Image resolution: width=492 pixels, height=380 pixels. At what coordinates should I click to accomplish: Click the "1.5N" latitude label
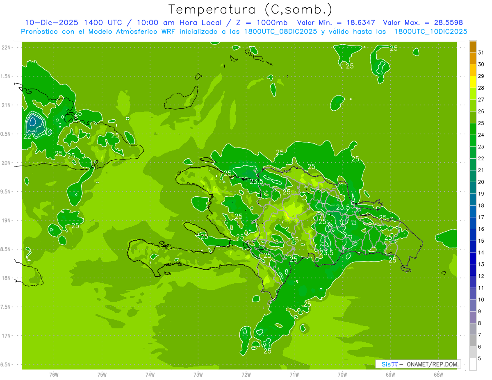pyautogui.click(x=6, y=76)
